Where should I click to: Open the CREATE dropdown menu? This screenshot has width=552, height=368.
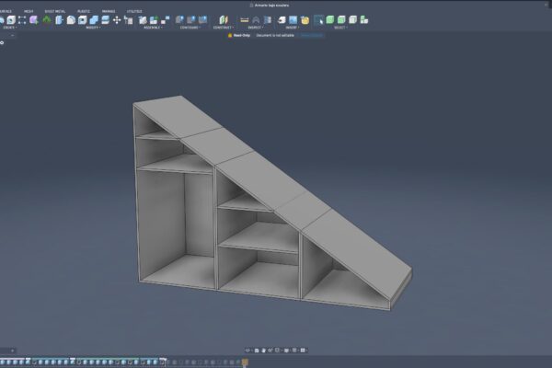9,28
